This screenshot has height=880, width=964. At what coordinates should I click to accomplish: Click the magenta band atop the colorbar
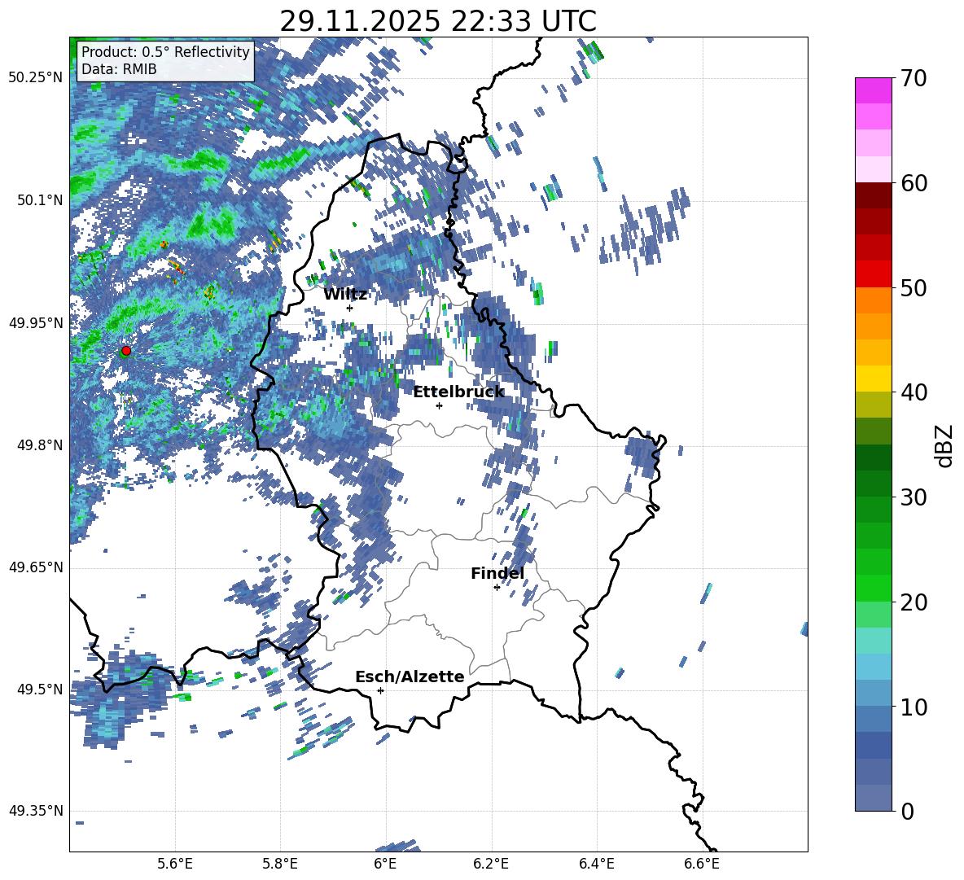873,91
